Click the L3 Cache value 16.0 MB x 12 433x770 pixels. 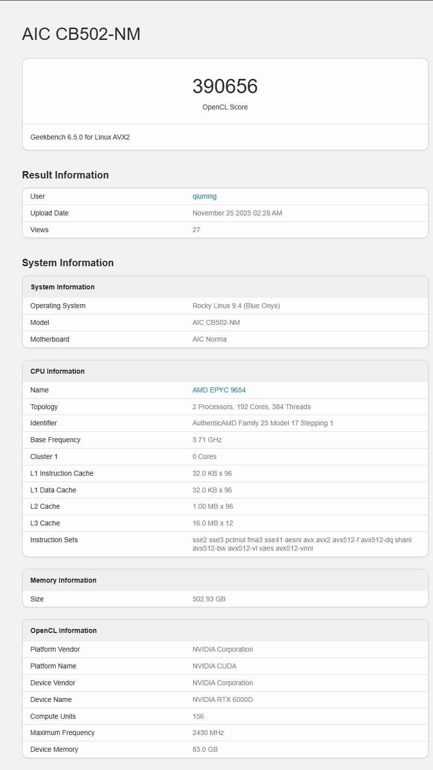point(213,523)
